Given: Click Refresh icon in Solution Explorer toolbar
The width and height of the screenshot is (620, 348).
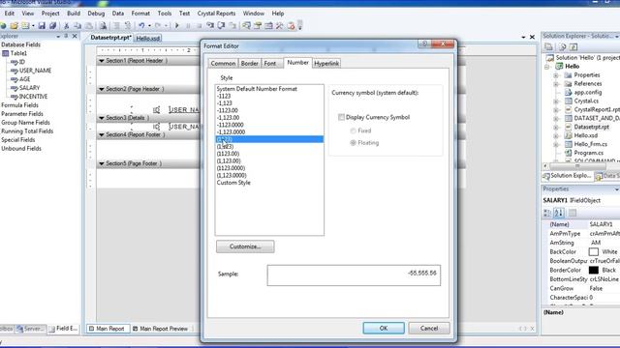Looking at the screenshot, I should 573,47.
